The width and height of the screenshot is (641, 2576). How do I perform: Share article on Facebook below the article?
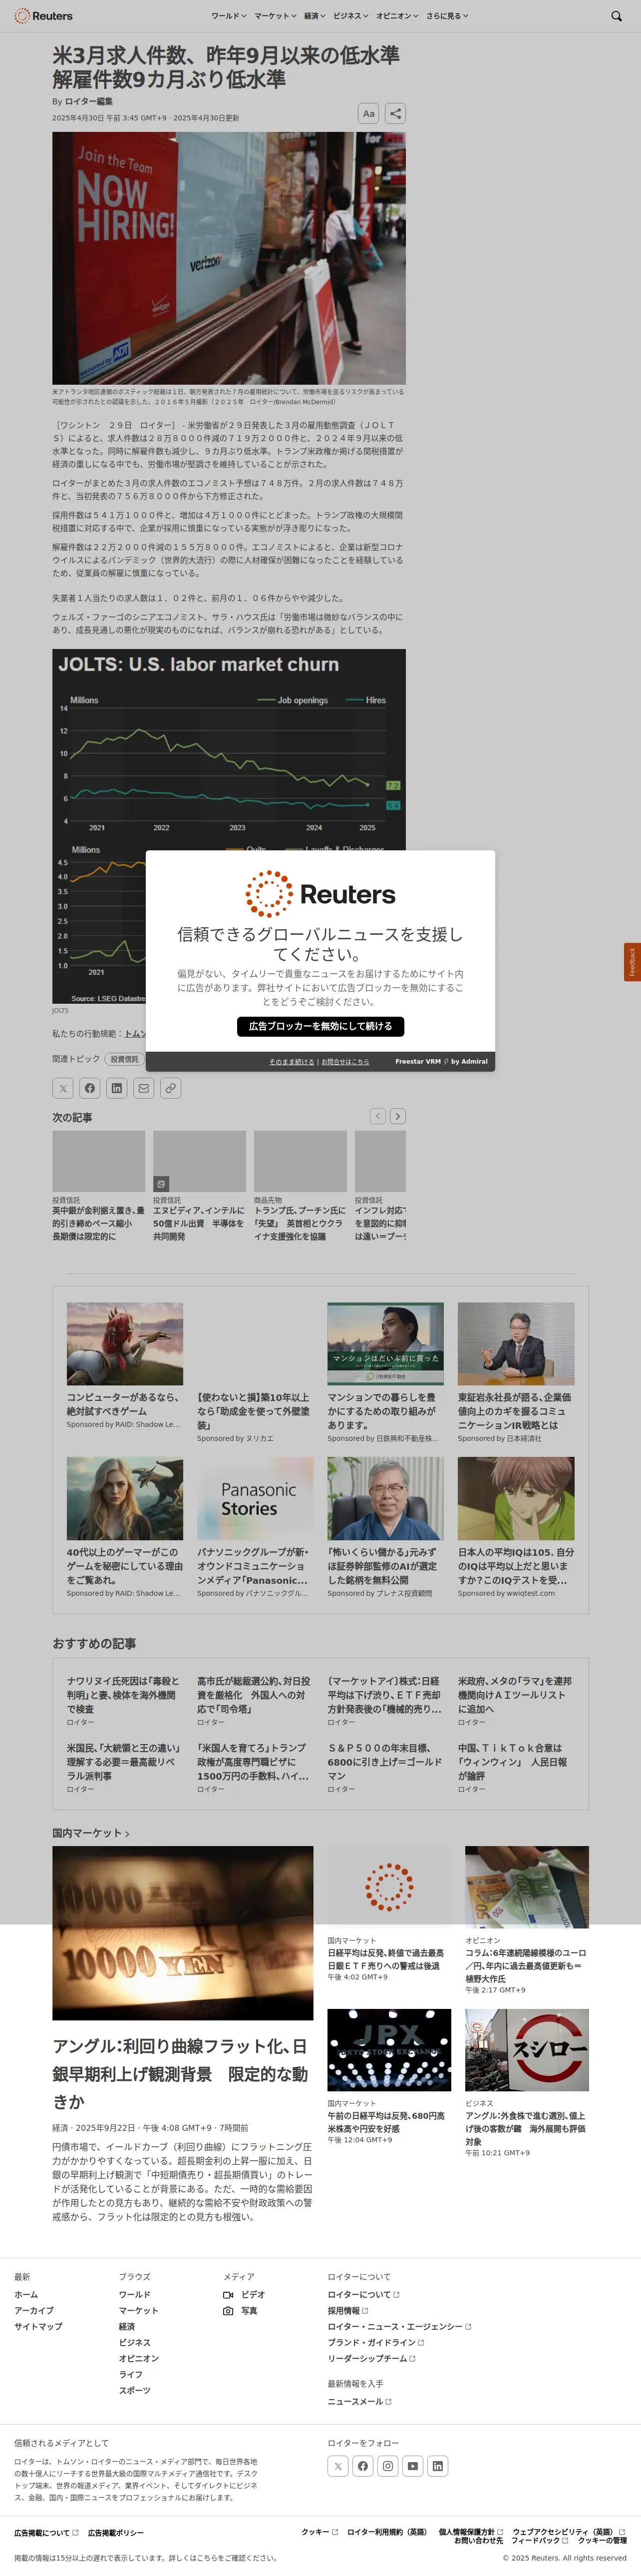[90, 1088]
